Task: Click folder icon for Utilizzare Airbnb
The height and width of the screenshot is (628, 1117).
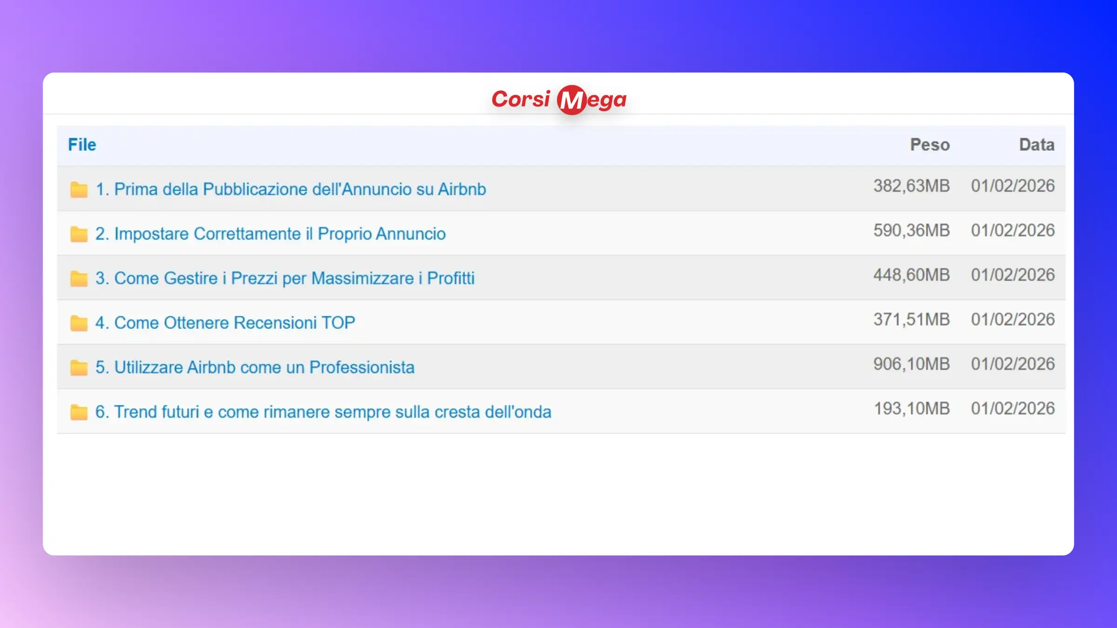Action: point(79,367)
